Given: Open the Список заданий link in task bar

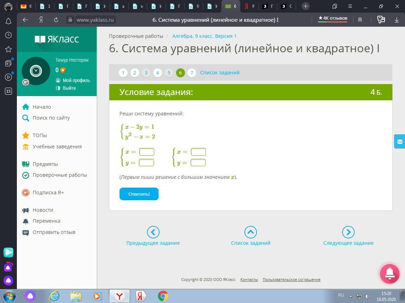Looking at the screenshot, I should pyautogui.click(x=220, y=73).
